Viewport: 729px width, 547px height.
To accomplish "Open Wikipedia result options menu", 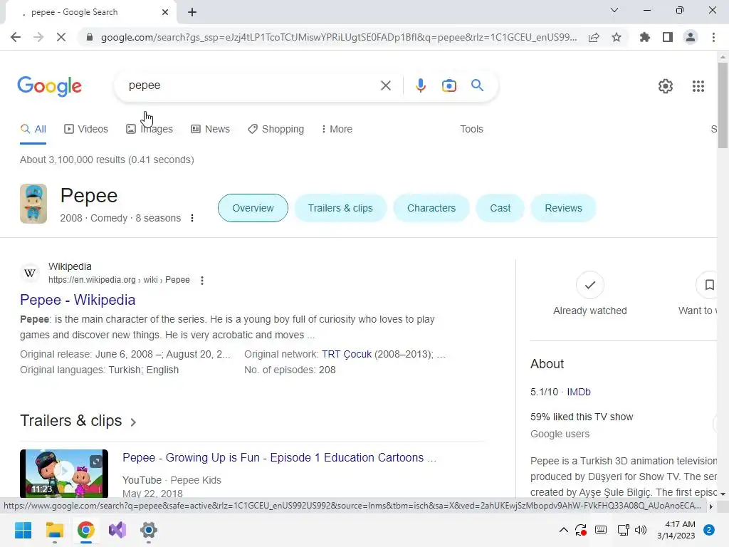I will pos(201,281).
